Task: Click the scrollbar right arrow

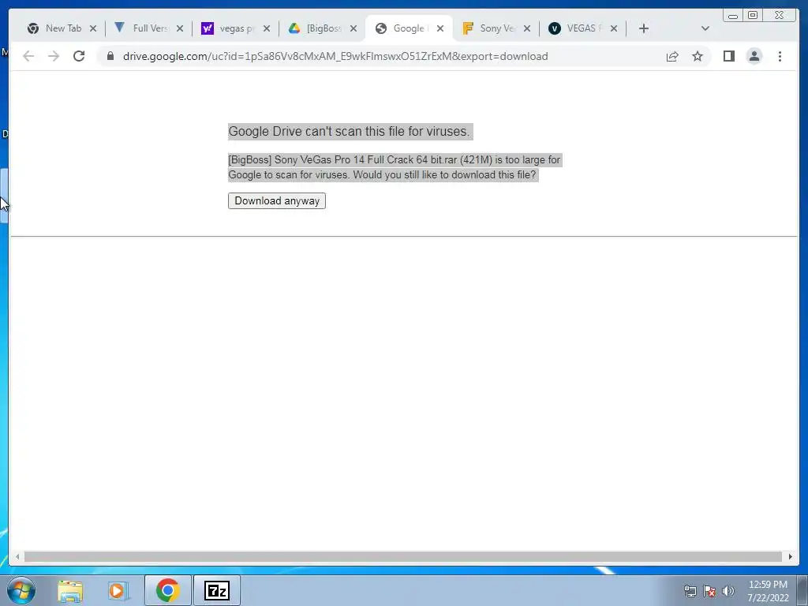Action: pos(790,556)
